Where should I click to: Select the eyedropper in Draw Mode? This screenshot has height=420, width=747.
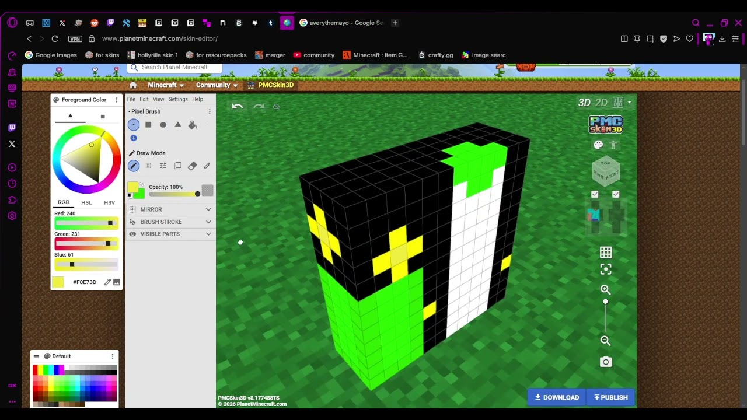(x=207, y=166)
